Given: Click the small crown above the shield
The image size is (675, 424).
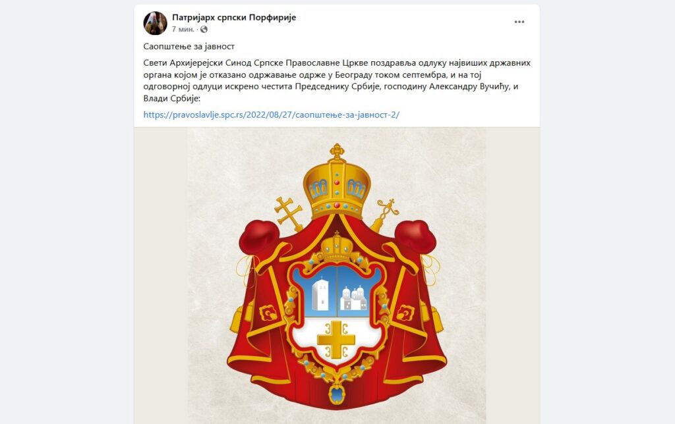Looking at the screenshot, I should tap(337, 248).
